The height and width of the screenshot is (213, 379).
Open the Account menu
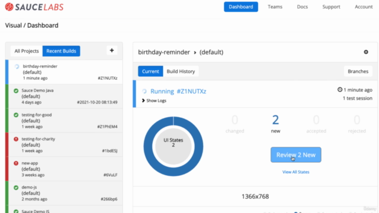pos(364,7)
